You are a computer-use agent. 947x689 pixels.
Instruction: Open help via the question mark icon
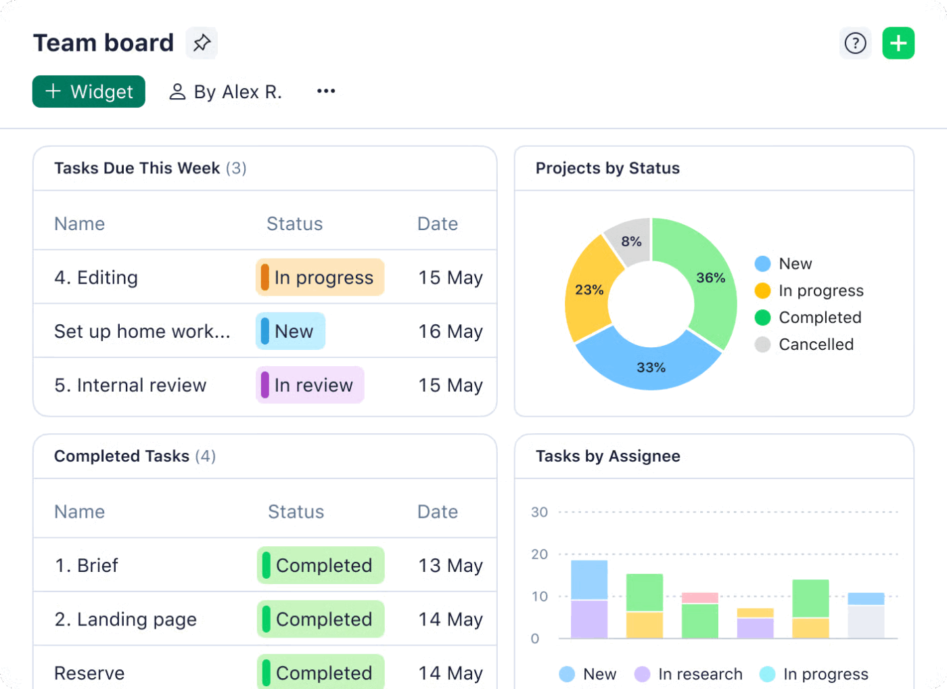point(855,43)
